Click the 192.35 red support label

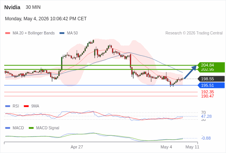pyautogui.click(x=207, y=92)
